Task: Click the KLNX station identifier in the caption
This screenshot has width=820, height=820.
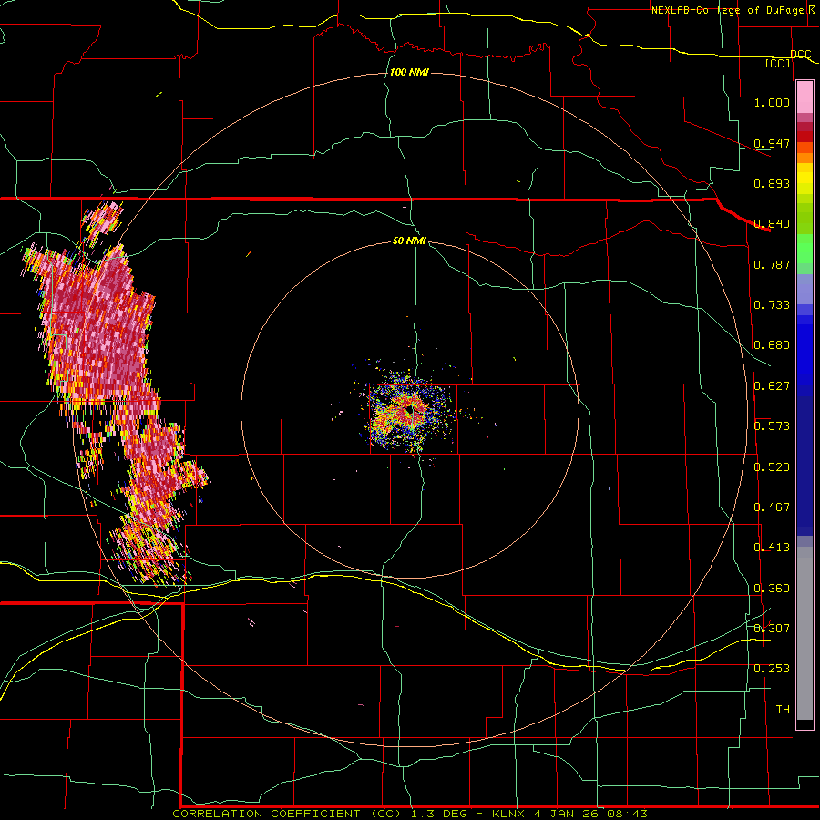Action: 510,814
